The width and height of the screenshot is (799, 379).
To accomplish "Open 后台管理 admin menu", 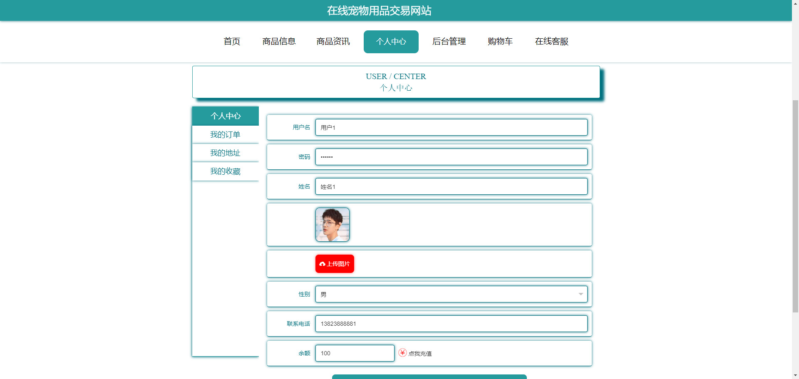I will [x=449, y=42].
